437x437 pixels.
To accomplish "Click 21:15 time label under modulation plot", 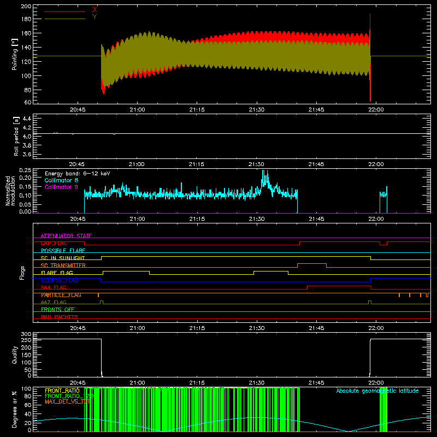I will tap(197, 219).
